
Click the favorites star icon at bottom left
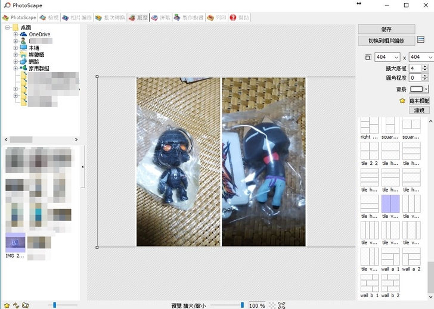[x=6, y=305]
